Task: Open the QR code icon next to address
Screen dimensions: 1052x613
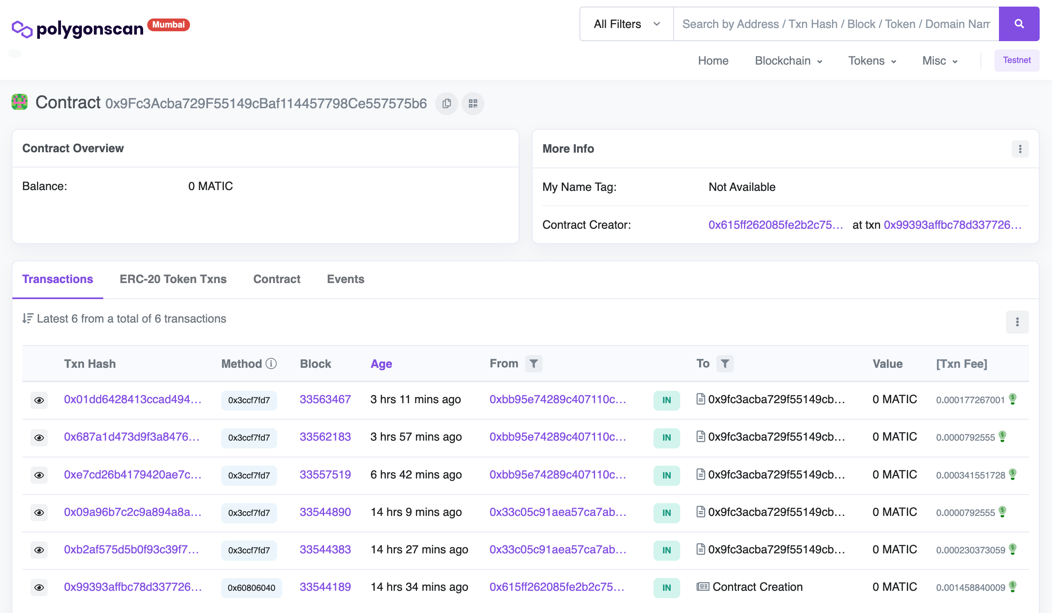Action: tap(473, 104)
